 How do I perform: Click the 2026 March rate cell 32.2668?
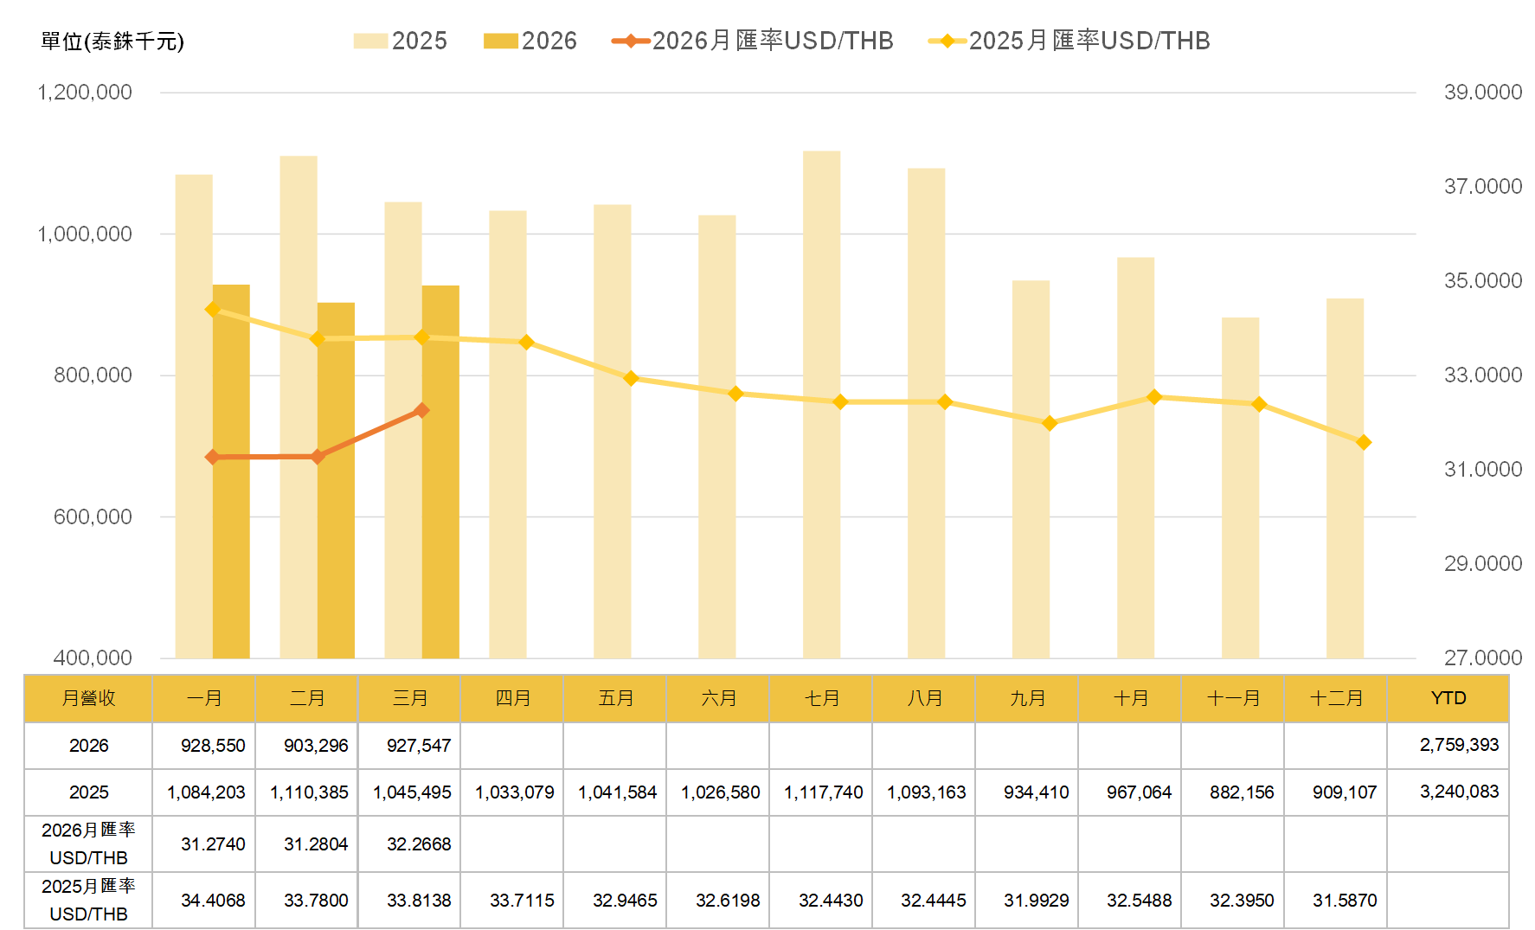coord(410,843)
